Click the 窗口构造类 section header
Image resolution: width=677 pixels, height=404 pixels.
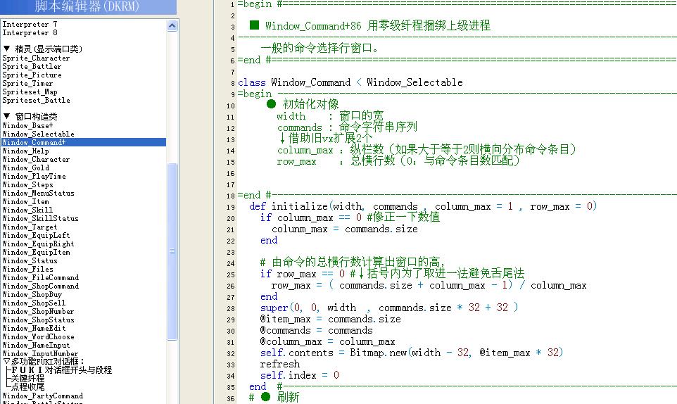click(37, 117)
